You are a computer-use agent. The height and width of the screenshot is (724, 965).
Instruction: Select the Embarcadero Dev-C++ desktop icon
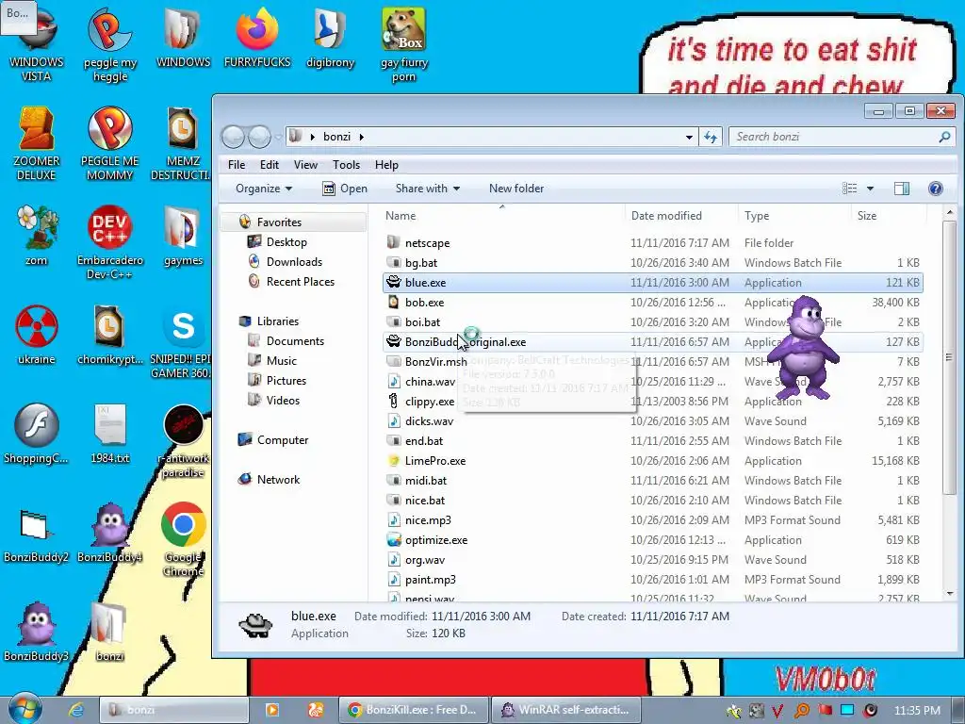click(109, 242)
